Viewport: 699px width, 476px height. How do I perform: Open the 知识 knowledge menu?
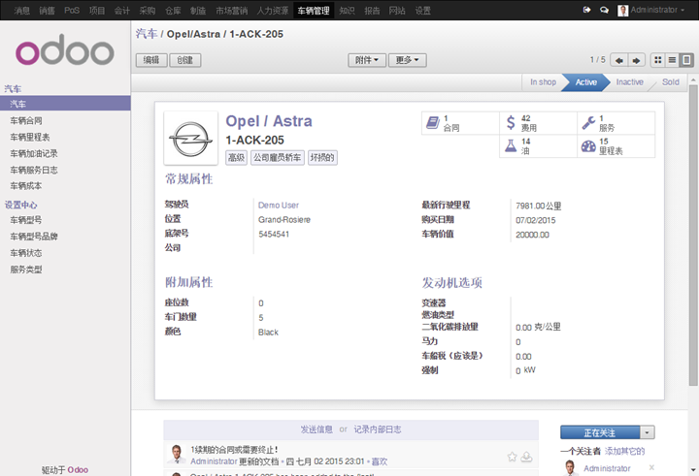click(x=347, y=11)
